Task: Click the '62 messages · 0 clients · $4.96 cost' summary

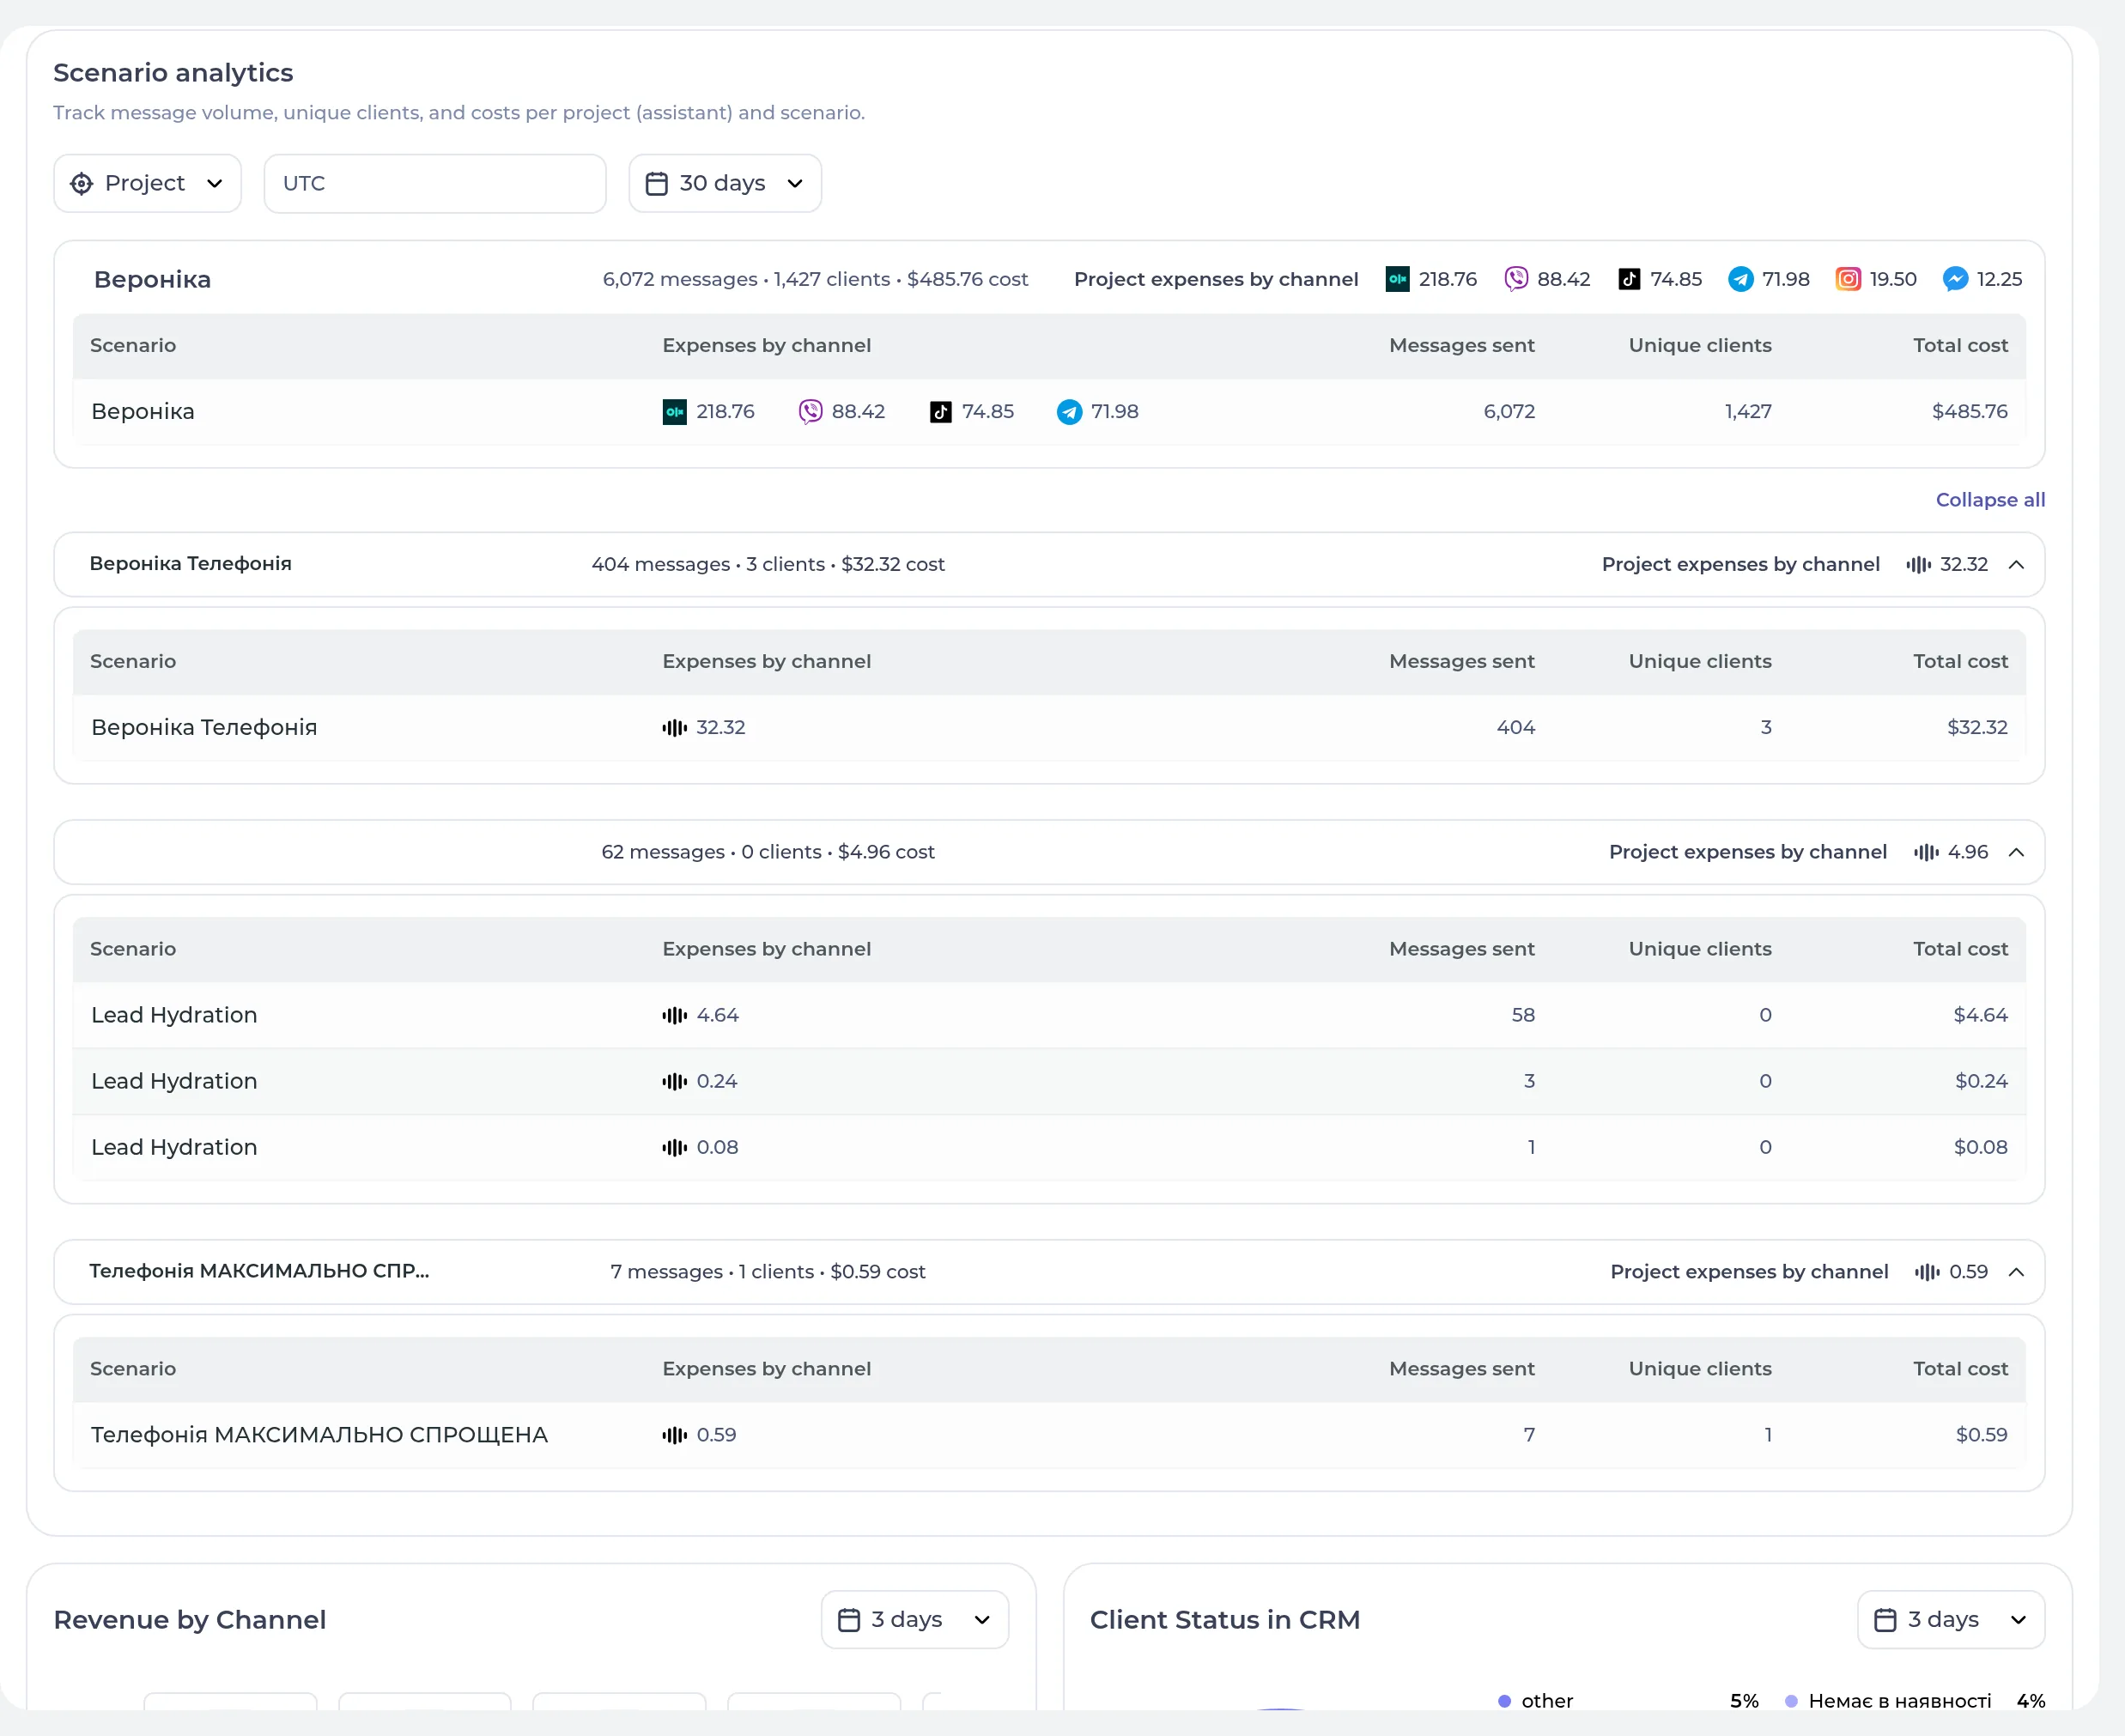Action: point(768,852)
